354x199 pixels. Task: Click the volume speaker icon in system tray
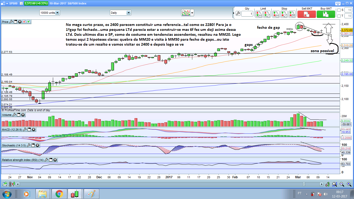(x=325, y=194)
